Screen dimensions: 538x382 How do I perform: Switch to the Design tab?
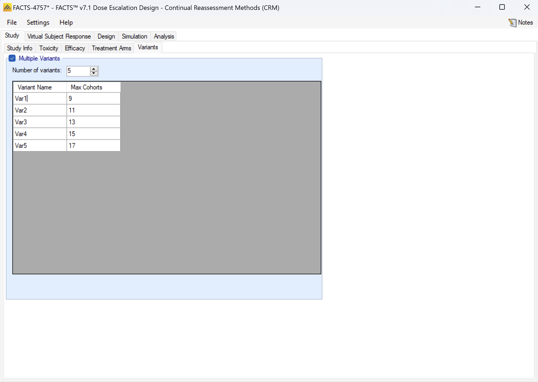coord(106,36)
